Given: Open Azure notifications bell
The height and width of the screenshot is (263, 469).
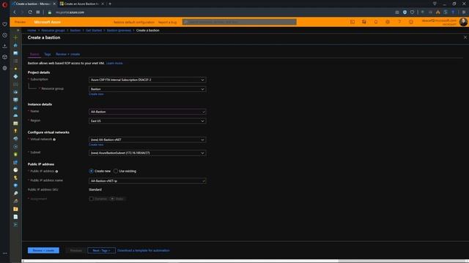Looking at the screenshot, I should pyautogui.click(x=376, y=22).
